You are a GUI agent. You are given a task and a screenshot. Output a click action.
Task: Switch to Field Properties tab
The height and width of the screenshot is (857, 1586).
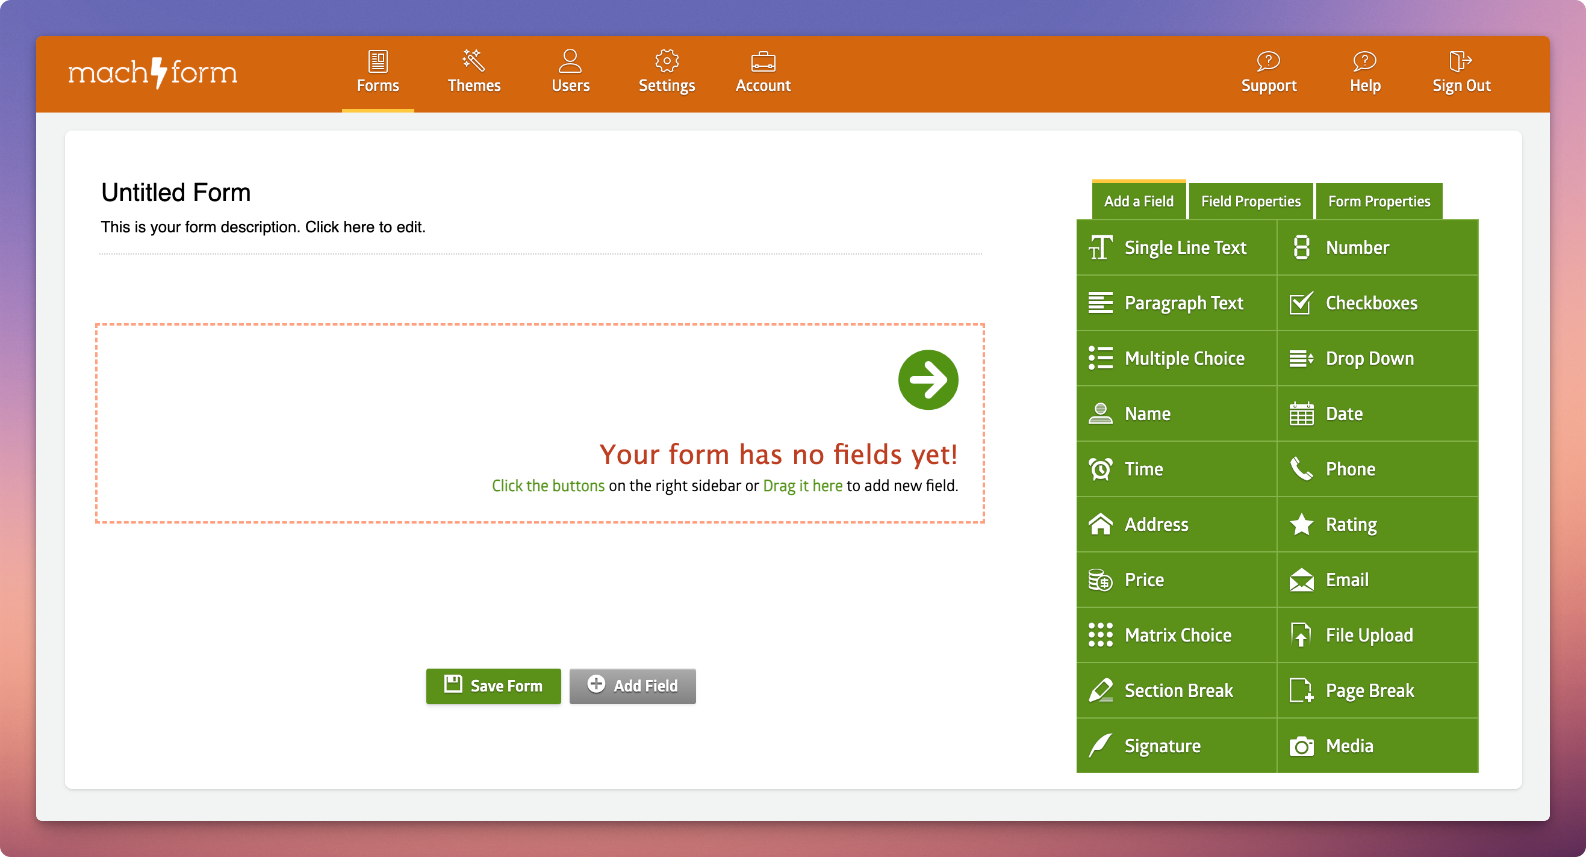[x=1251, y=201]
